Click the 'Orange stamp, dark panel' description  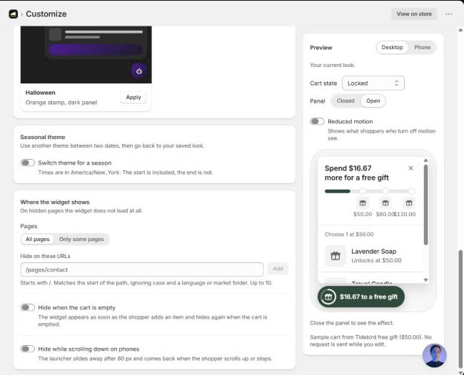pyautogui.click(x=61, y=103)
